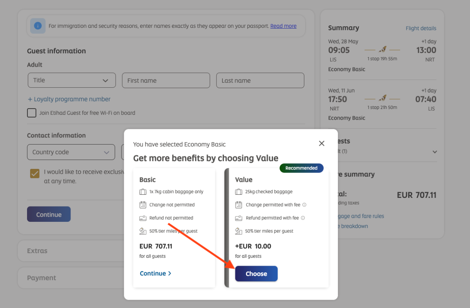
Task: Uncheck the exclusive offers consent checkbox
Action: tap(35, 173)
